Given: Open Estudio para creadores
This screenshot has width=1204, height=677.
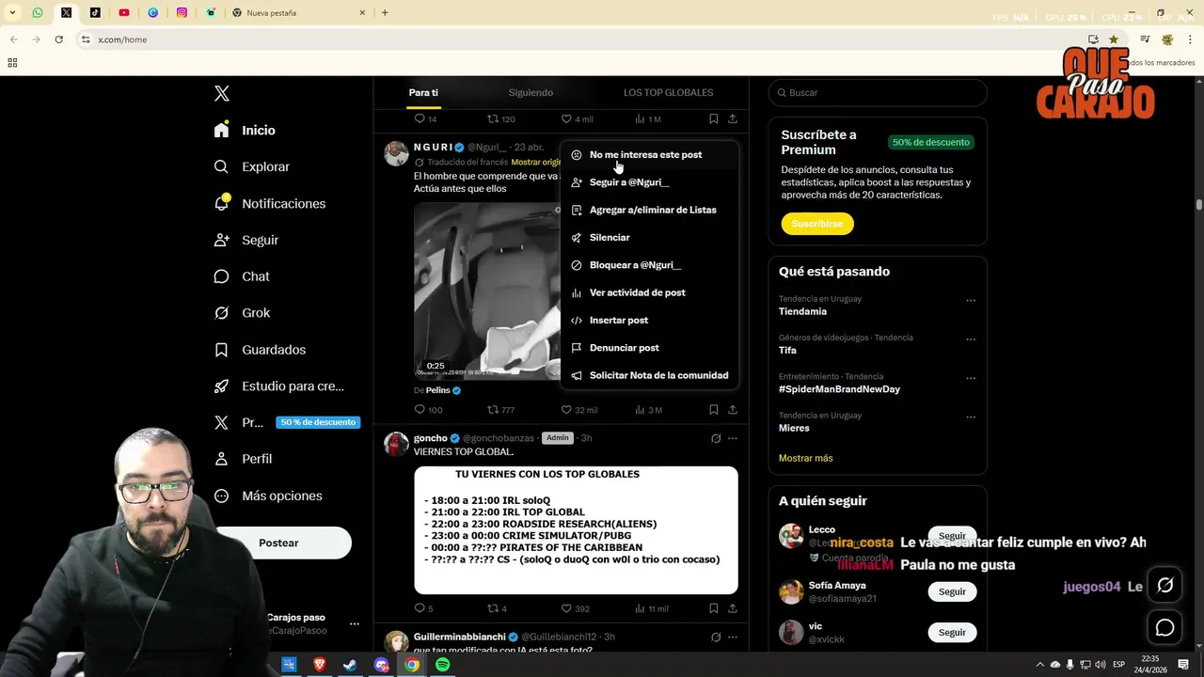Looking at the screenshot, I should click(279, 386).
